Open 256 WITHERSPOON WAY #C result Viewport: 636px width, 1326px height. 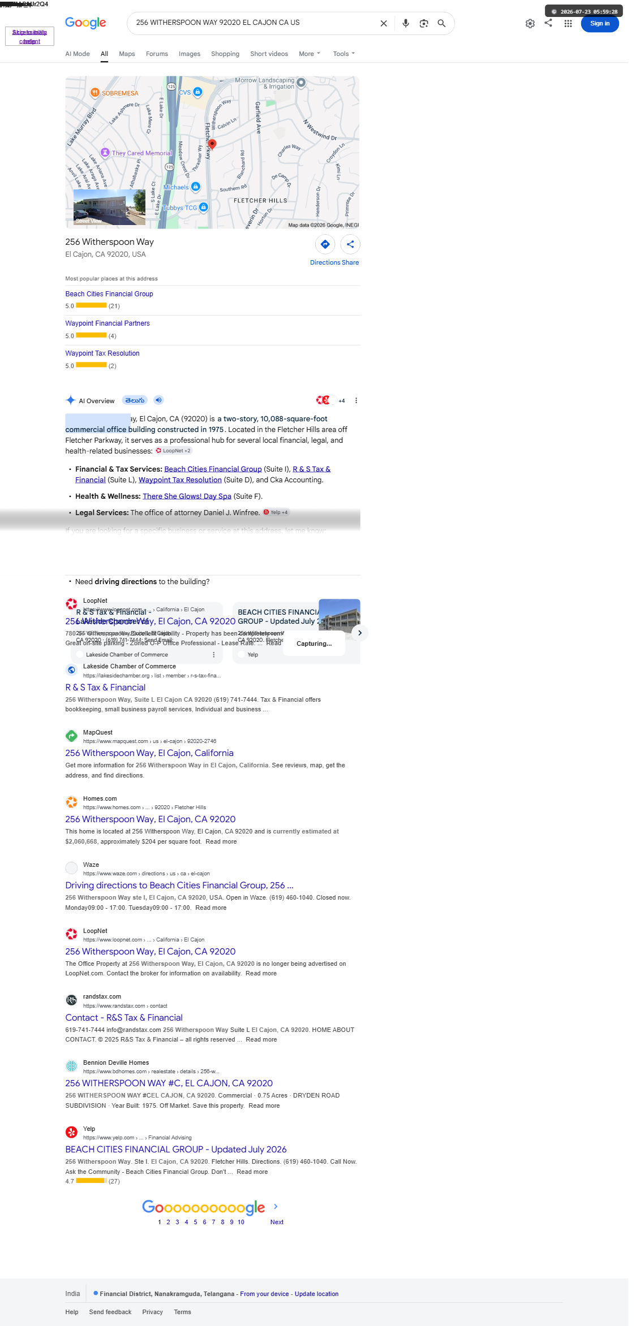point(169,1083)
